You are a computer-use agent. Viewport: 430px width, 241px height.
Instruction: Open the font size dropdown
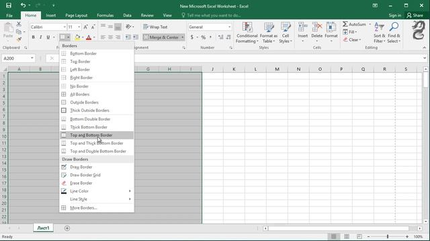coord(79,27)
